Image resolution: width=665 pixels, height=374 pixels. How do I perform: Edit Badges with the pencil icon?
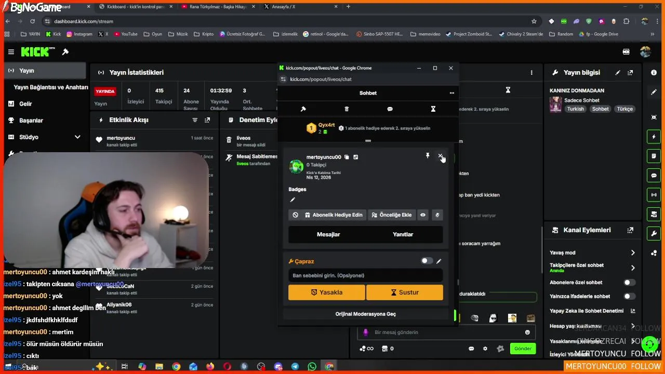(292, 199)
